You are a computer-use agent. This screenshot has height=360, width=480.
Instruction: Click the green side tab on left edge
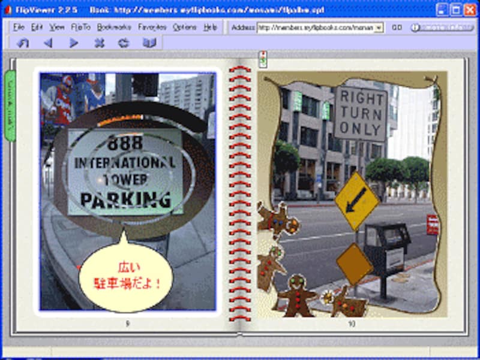pyautogui.click(x=10, y=106)
